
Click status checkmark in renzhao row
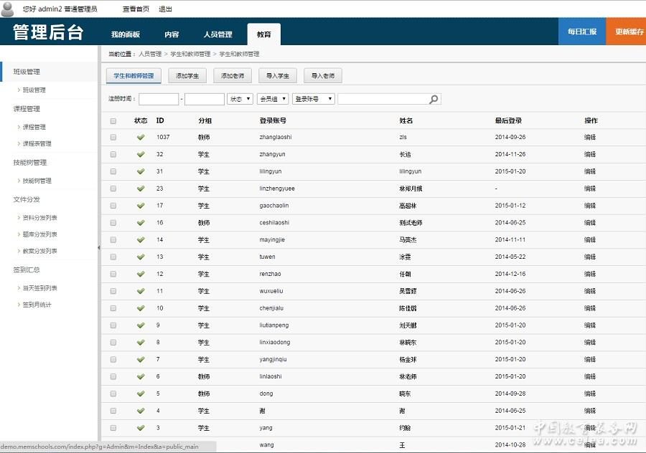[x=141, y=274]
